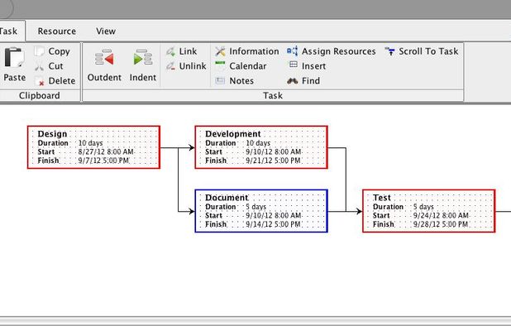Switch to the View ribbon tab
The height and width of the screenshot is (326, 511).
(x=106, y=31)
